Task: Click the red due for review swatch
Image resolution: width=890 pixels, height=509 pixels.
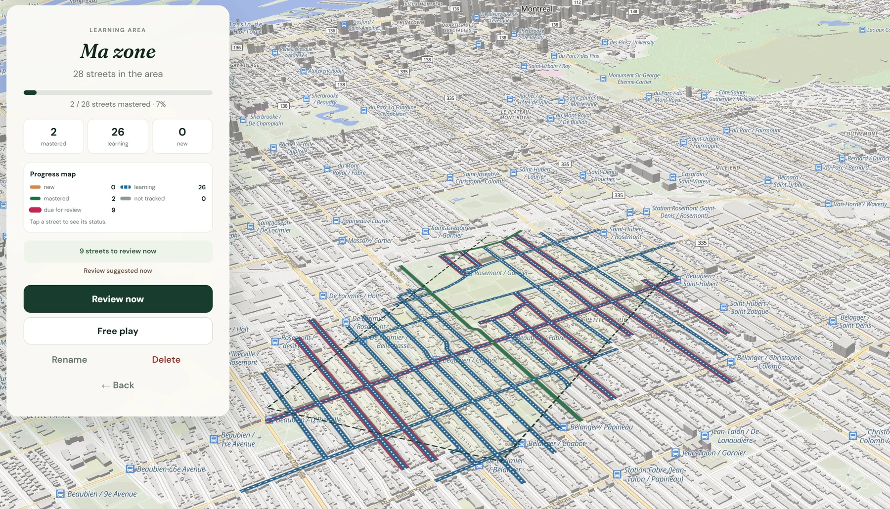Action: (x=35, y=210)
